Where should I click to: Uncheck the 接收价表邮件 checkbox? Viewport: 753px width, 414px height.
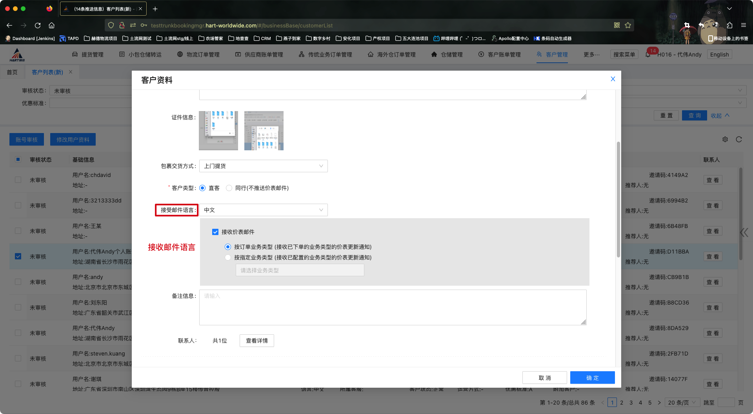coord(215,232)
